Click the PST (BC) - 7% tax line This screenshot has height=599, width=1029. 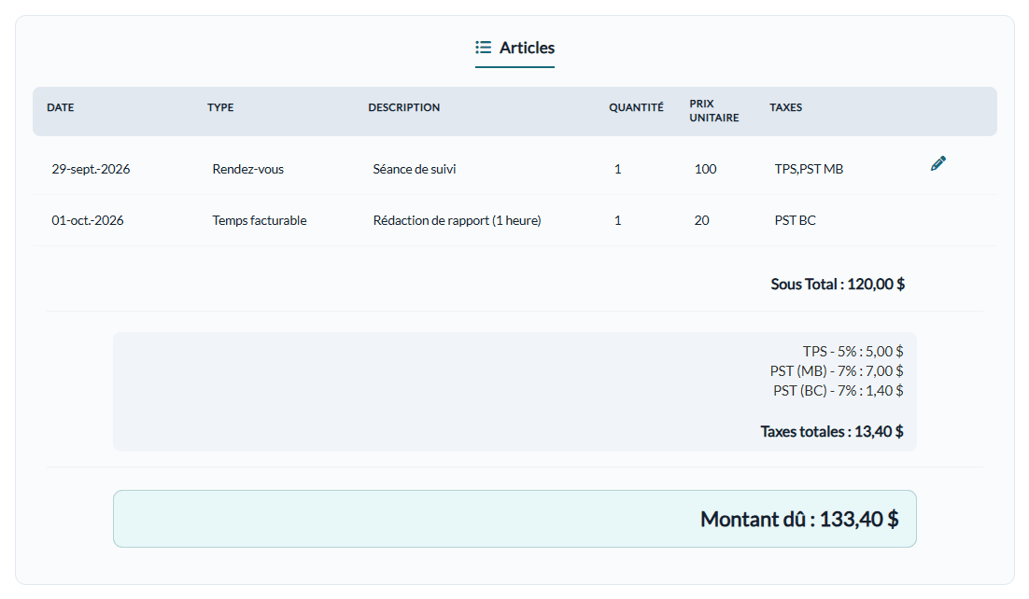(x=838, y=391)
